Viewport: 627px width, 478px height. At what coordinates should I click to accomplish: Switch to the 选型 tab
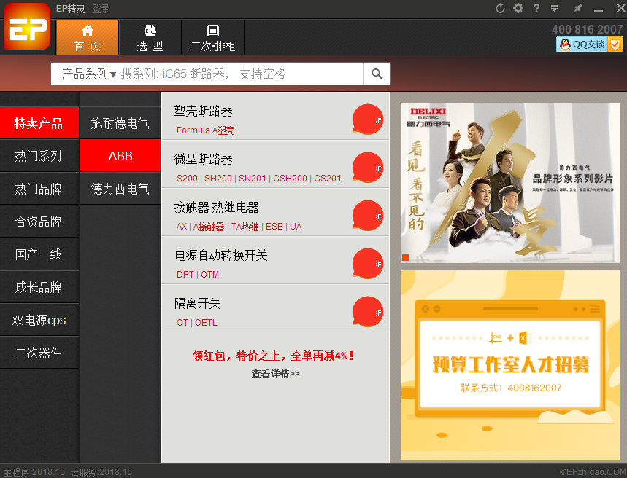pos(150,37)
